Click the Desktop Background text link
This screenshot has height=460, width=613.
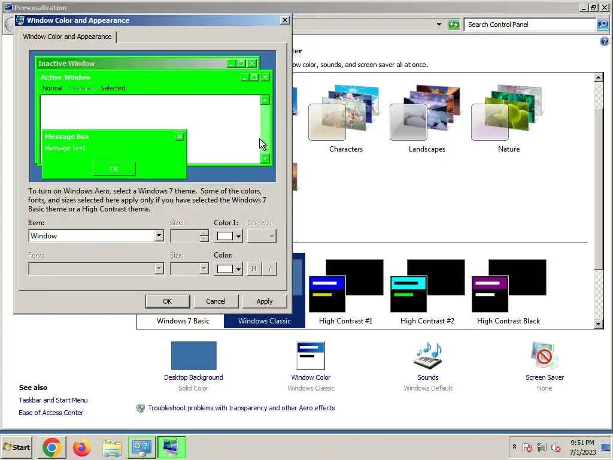[x=193, y=377]
